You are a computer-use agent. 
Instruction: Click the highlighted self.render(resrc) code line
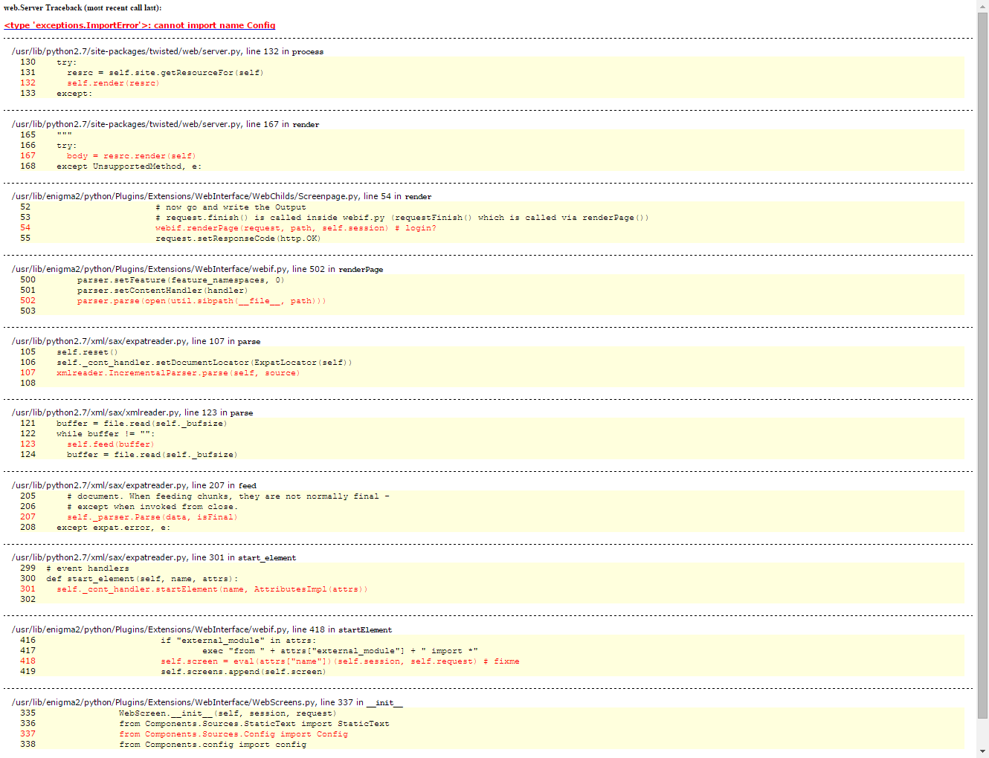click(113, 83)
